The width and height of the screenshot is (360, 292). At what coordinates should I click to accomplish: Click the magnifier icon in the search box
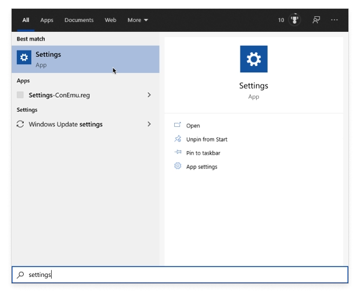tap(21, 275)
